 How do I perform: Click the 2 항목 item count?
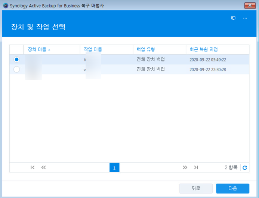point(231,167)
